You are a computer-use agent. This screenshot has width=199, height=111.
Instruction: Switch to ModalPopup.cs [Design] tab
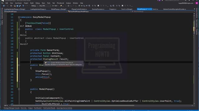coord(59,9)
